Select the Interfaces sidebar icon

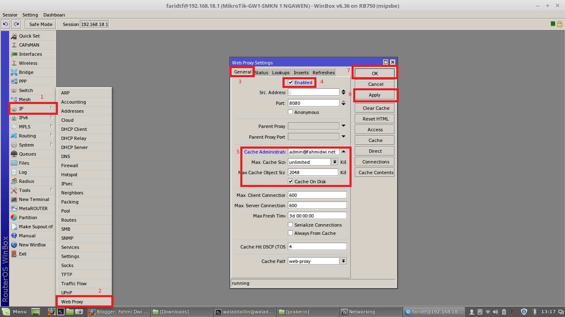pyautogui.click(x=14, y=54)
